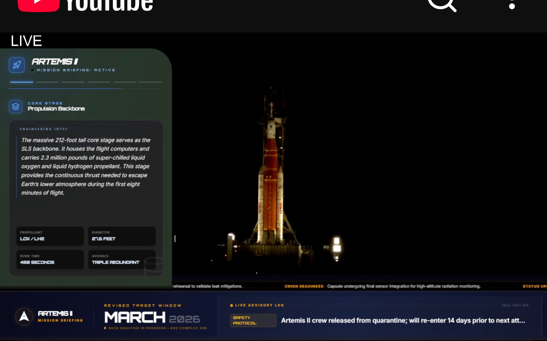This screenshot has height=341, width=547.
Task: Select the first briefing progress segment
Action: coord(21,82)
